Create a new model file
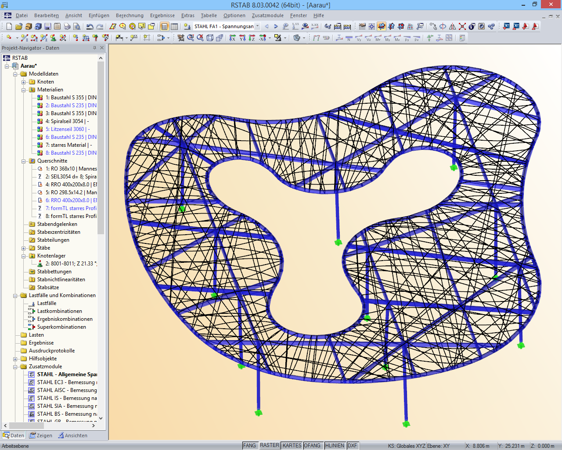Image resolution: width=562 pixels, height=450 pixels. [9, 26]
